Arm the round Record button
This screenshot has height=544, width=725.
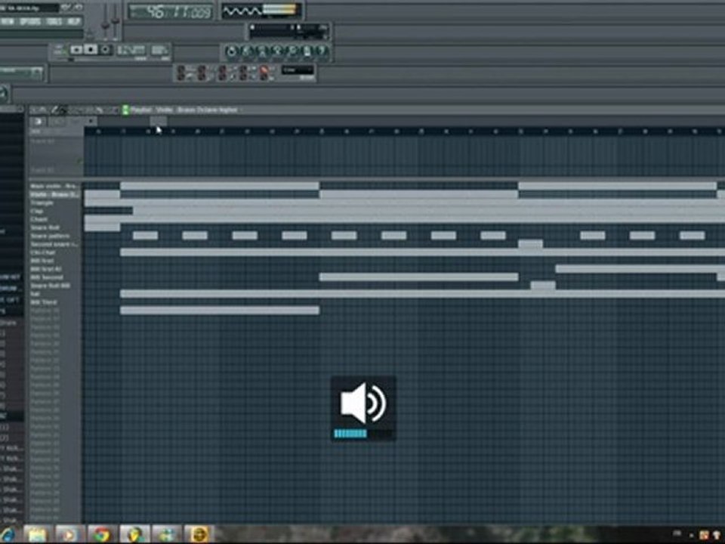(x=106, y=50)
